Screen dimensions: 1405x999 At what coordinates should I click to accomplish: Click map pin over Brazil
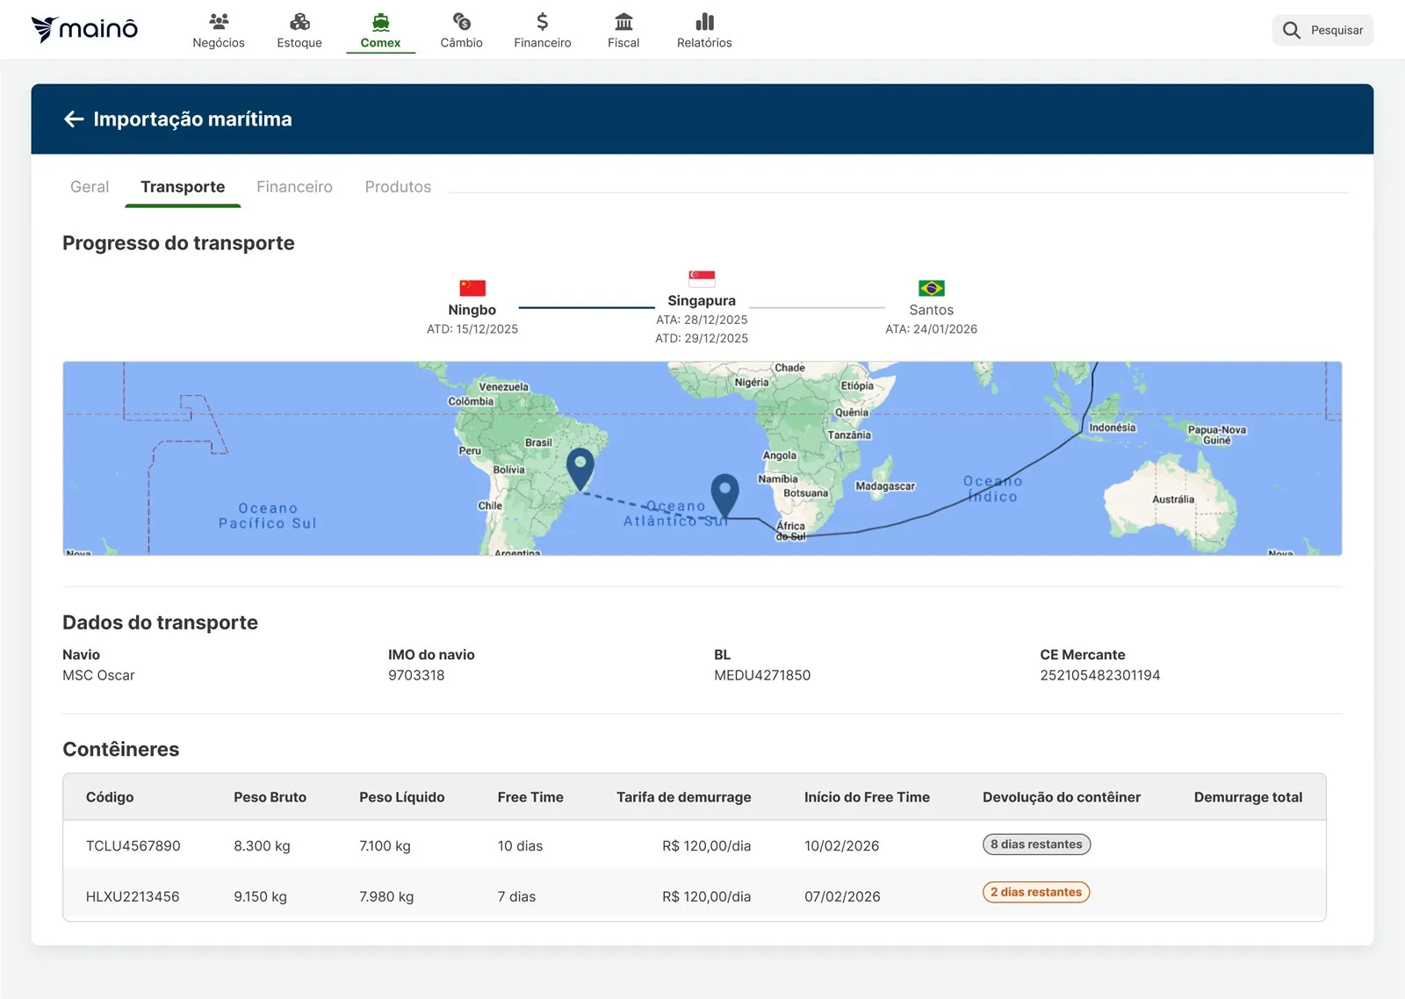(580, 469)
